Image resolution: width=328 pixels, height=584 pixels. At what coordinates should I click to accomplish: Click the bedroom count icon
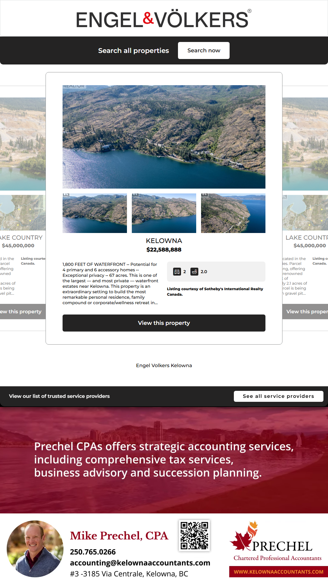(x=177, y=272)
